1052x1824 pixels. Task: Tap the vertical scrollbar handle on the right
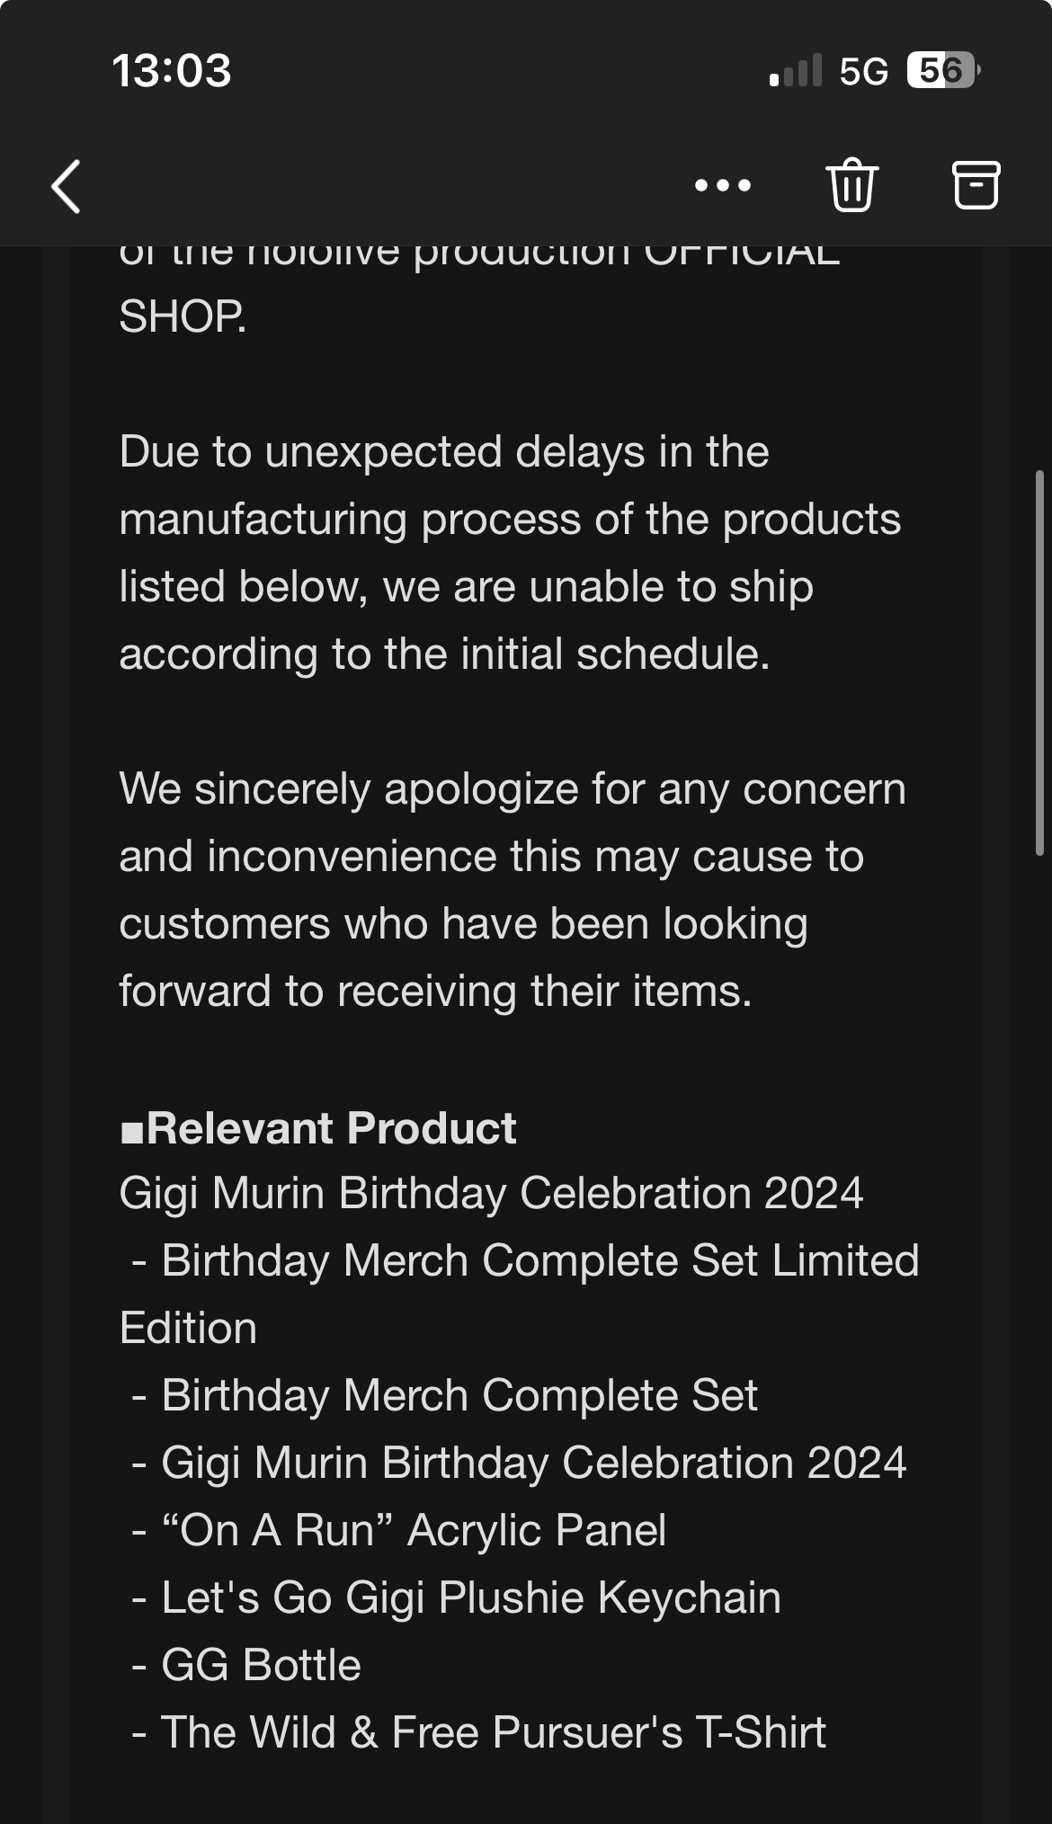click(x=1039, y=663)
